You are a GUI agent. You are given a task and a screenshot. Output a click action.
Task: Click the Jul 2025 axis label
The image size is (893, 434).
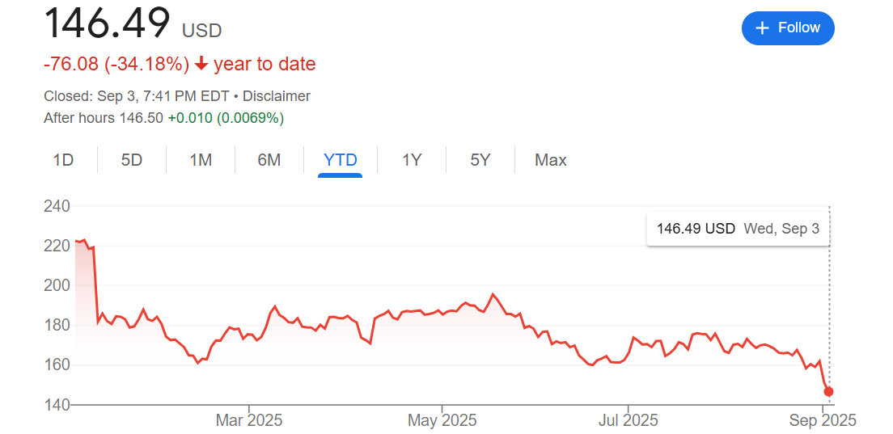(x=628, y=420)
